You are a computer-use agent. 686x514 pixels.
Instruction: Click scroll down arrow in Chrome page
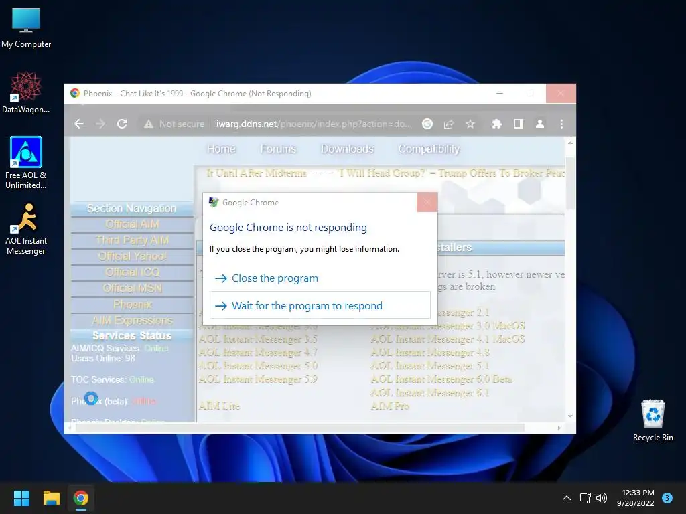(x=570, y=416)
